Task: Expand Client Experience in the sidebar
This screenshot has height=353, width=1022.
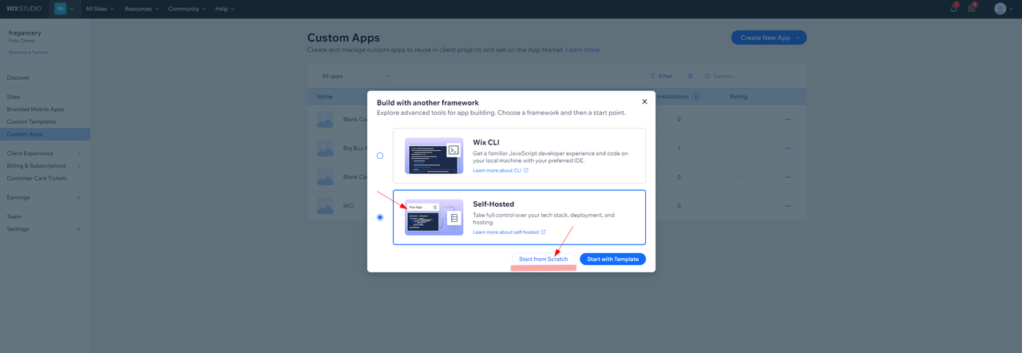Action: (x=44, y=153)
